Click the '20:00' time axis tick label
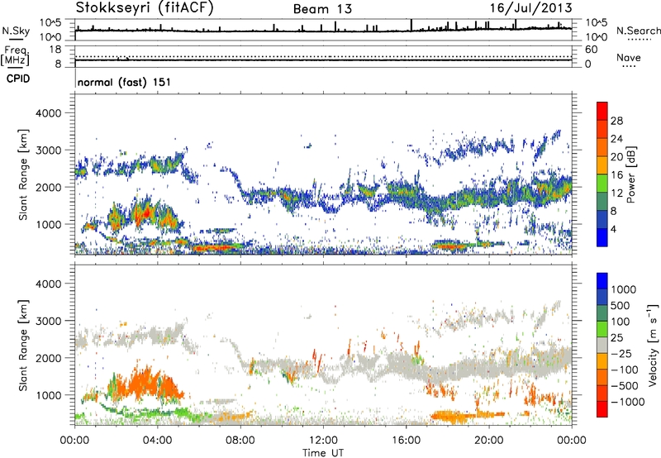661x458 pixels. coord(489,441)
